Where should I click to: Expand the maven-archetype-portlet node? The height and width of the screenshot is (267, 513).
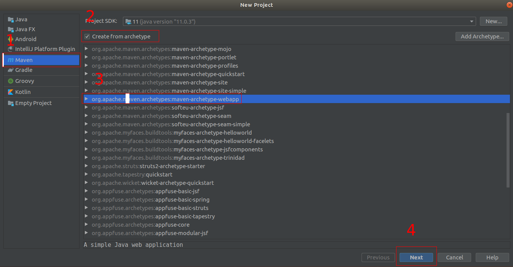86,57
